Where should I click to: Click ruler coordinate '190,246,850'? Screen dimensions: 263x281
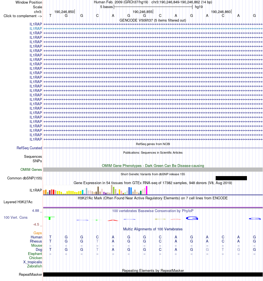click(64, 12)
